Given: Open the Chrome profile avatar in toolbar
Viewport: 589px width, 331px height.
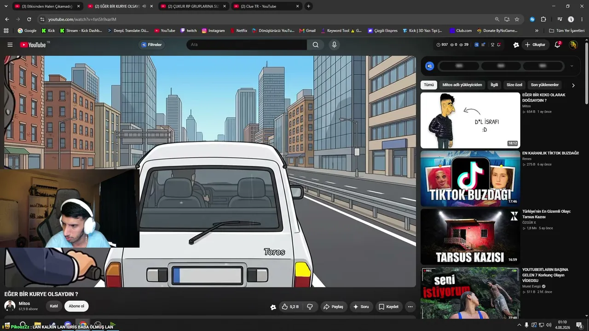Looking at the screenshot, I should [571, 19].
